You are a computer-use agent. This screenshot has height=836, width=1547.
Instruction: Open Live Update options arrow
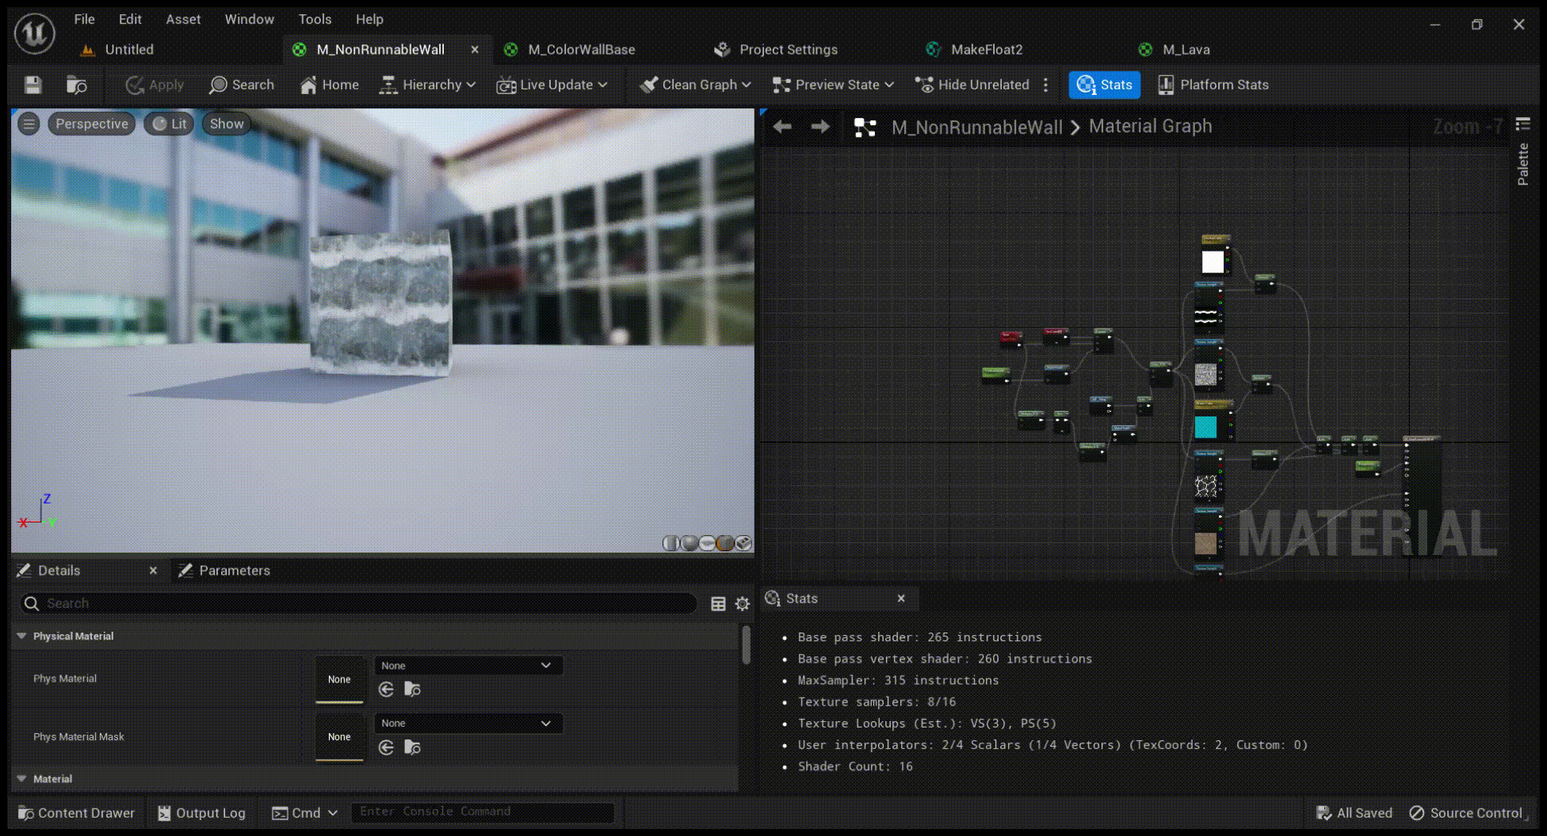click(603, 85)
